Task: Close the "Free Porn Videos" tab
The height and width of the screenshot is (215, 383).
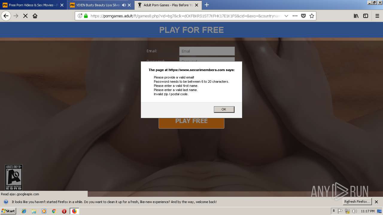Action: tap(62, 5)
